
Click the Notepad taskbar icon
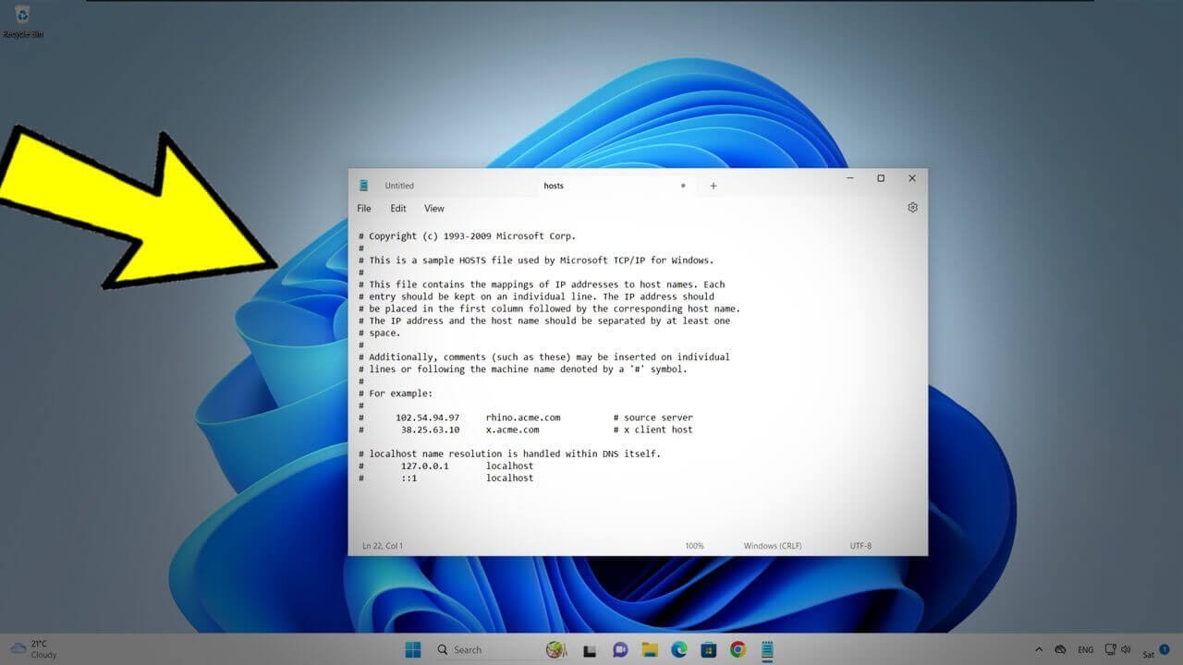click(767, 650)
